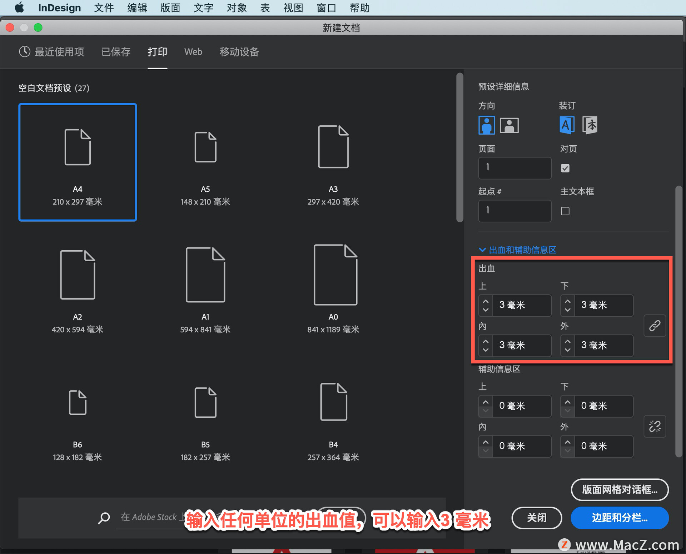Open the 文字 menu
Image resolution: width=686 pixels, height=554 pixels.
click(204, 7)
